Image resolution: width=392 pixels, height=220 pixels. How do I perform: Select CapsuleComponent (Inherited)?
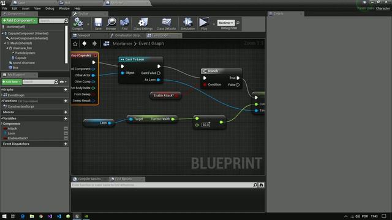[x=28, y=33]
